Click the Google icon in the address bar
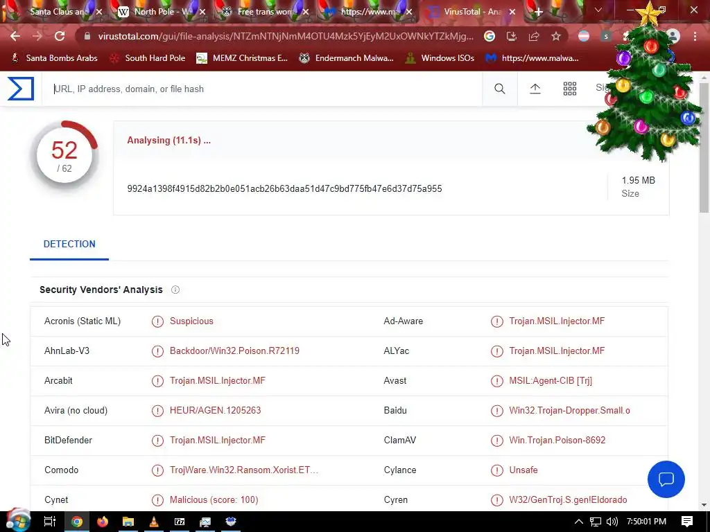The width and height of the screenshot is (710, 532). tap(490, 36)
